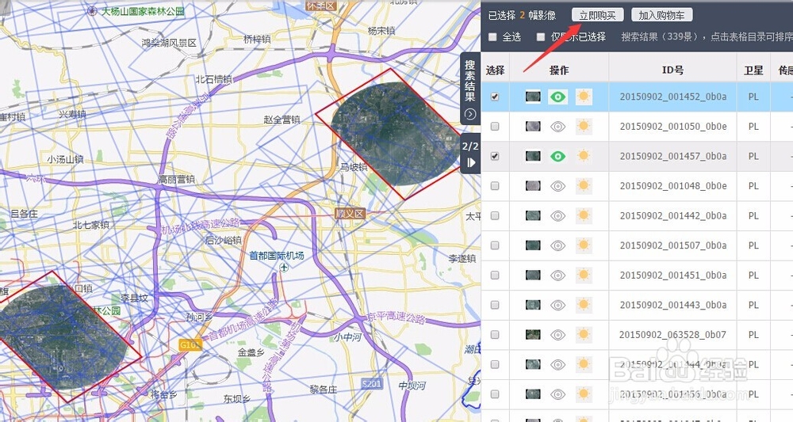The width and height of the screenshot is (793, 422).
Task: Sort table by ID号 column header
Action: (672, 70)
